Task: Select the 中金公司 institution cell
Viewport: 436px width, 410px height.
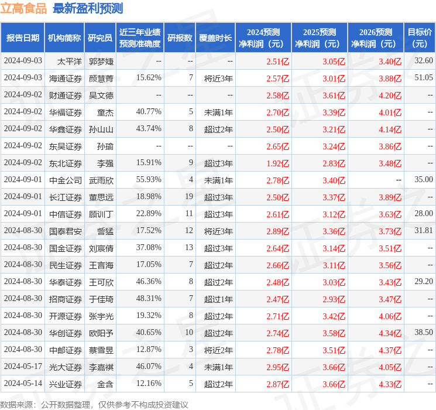Action: tap(66, 180)
